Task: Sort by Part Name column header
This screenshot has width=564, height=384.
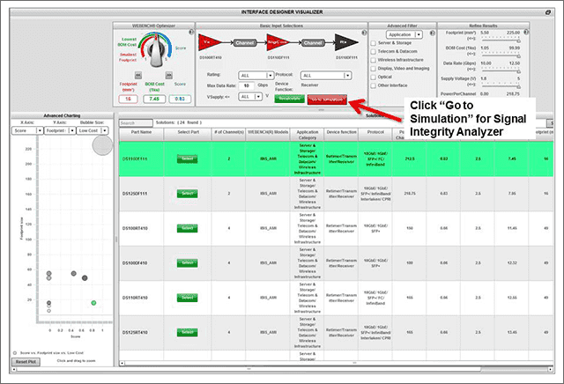Action: pos(141,132)
